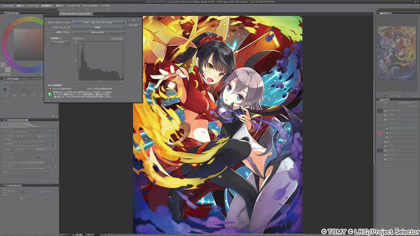Click the greyed-out reset button above the tone curve
420x236 pixels.
pos(117,39)
